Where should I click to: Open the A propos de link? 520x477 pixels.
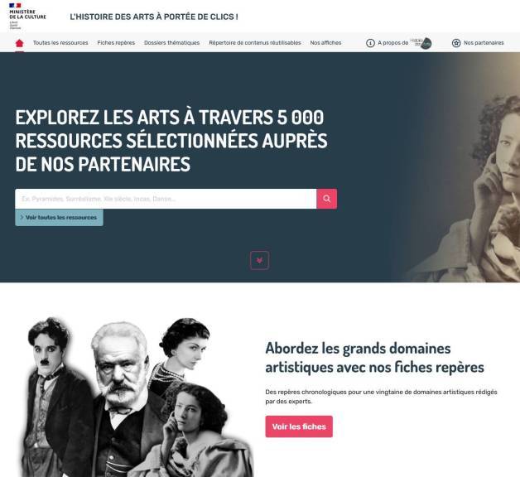(393, 43)
